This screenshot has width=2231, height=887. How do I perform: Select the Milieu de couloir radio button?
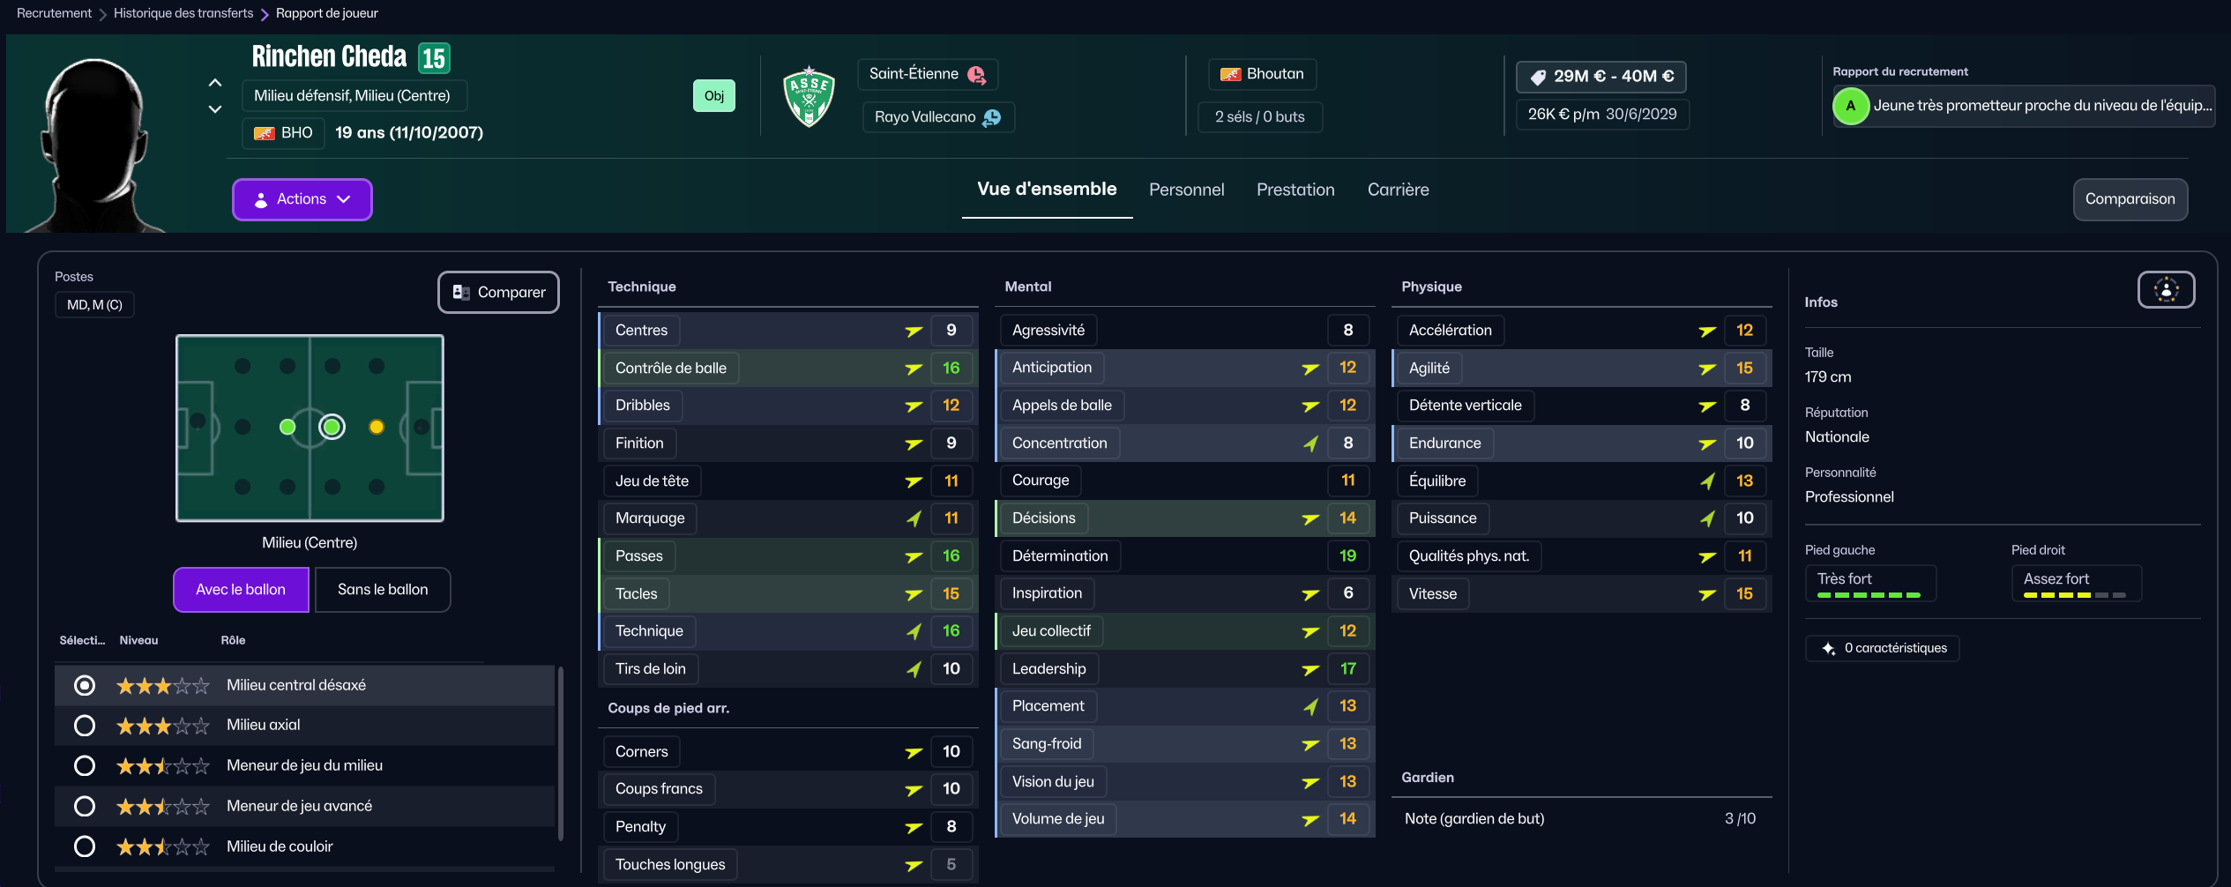point(85,846)
